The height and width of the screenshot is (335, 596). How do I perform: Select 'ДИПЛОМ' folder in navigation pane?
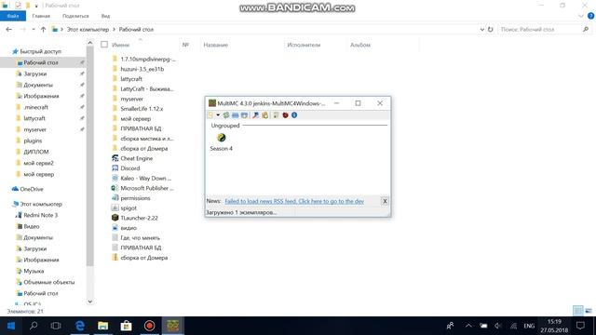pos(36,152)
